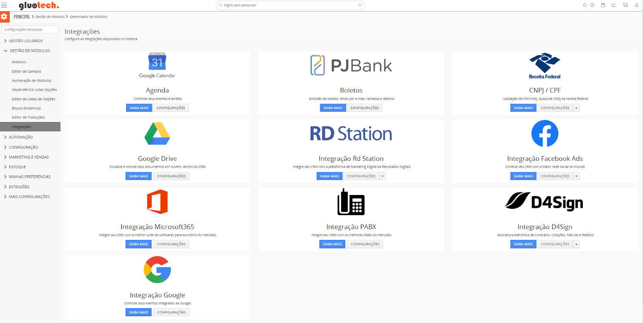Click Saiba Mais for CNPJ / CPF
Image resolution: width=643 pixels, height=323 pixels.
(x=523, y=108)
